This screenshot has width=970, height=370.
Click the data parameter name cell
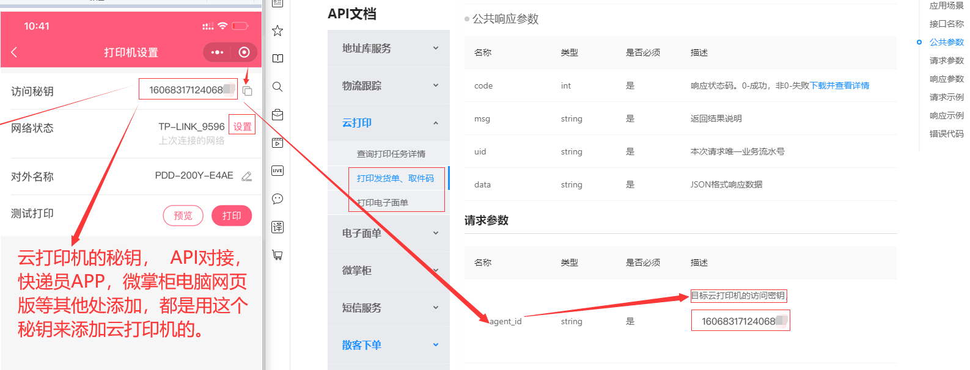coord(482,184)
